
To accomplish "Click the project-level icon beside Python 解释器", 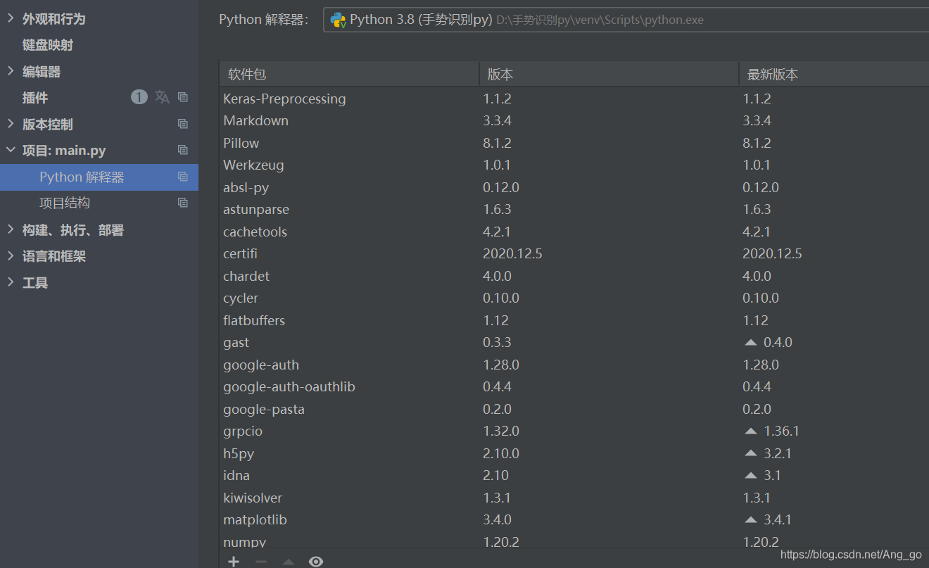I will pyautogui.click(x=183, y=177).
